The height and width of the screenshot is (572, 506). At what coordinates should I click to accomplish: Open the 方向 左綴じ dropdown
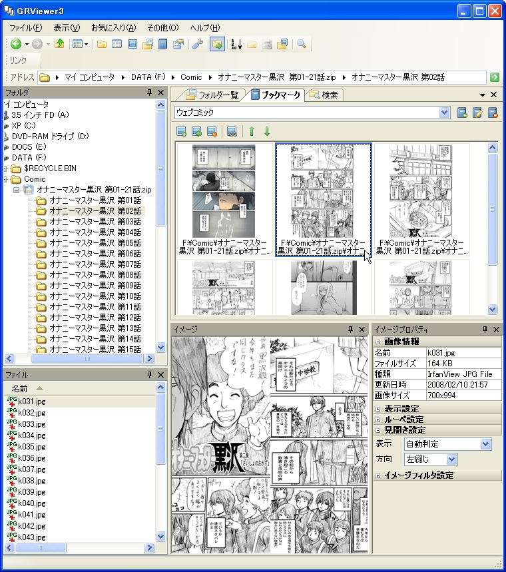[451, 459]
